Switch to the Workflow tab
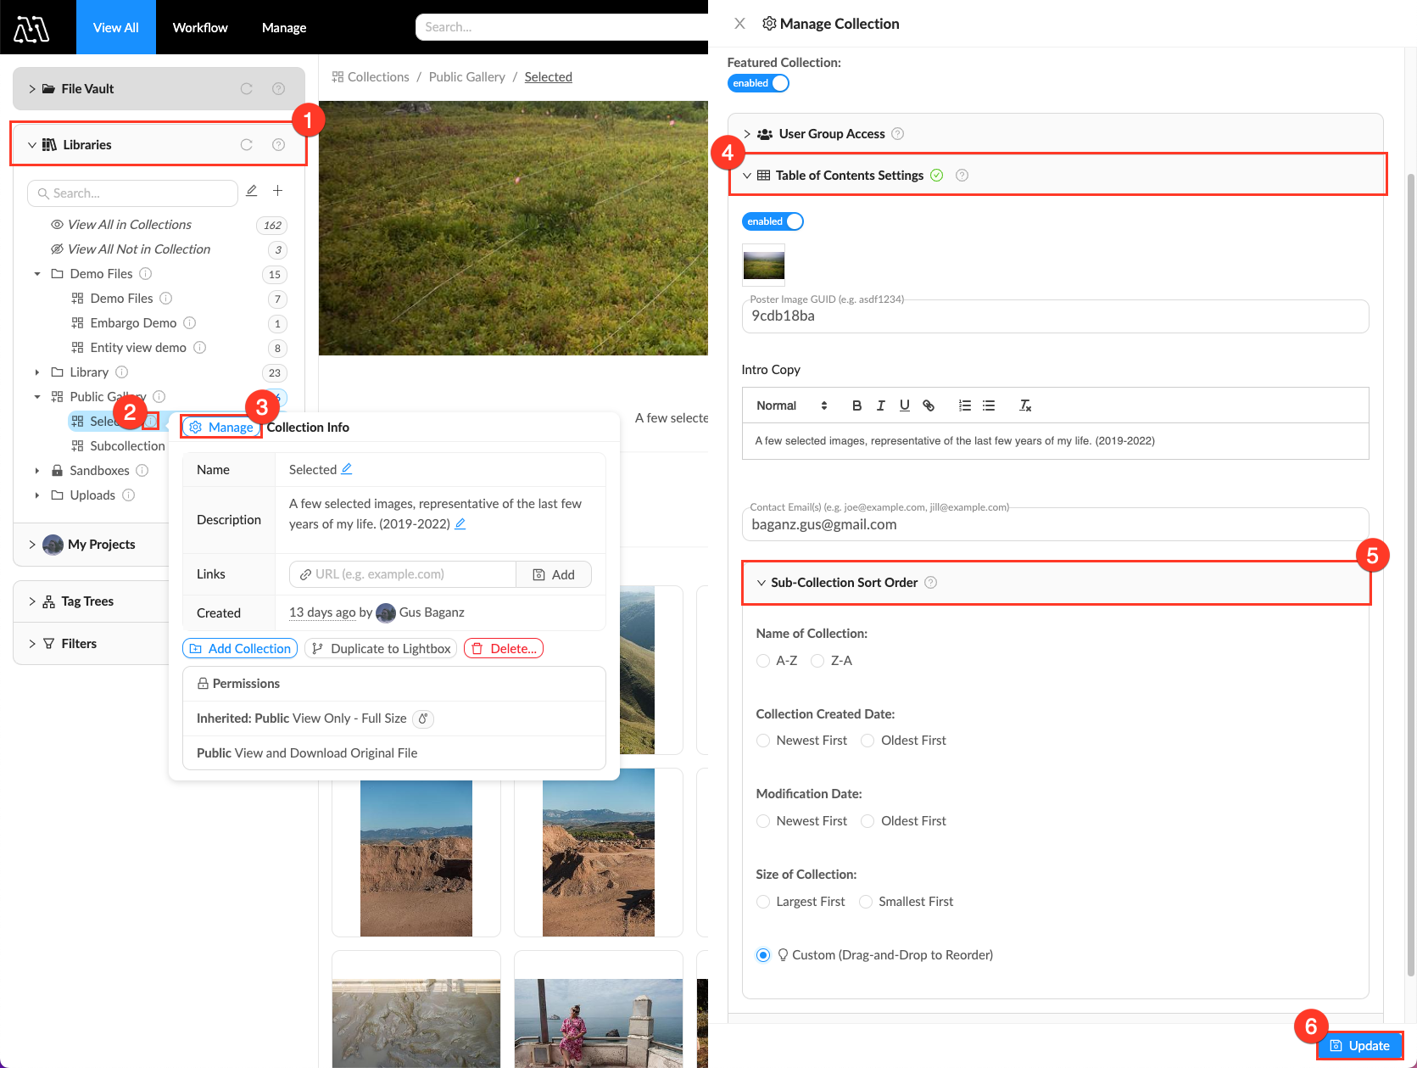Viewport: 1417px width, 1068px height. pyautogui.click(x=200, y=27)
